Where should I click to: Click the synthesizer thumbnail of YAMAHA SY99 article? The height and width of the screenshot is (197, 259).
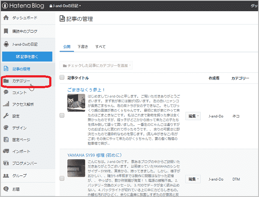(76, 168)
